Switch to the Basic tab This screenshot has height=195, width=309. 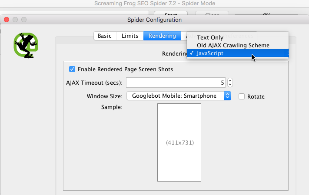[x=104, y=36]
